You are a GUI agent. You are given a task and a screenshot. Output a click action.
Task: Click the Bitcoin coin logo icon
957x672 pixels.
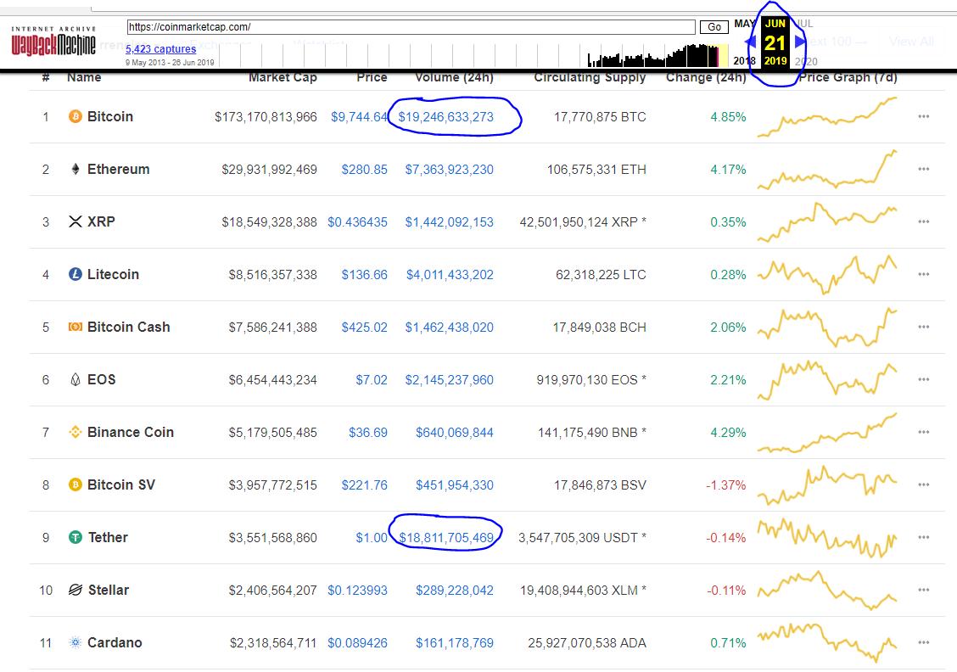[75, 116]
